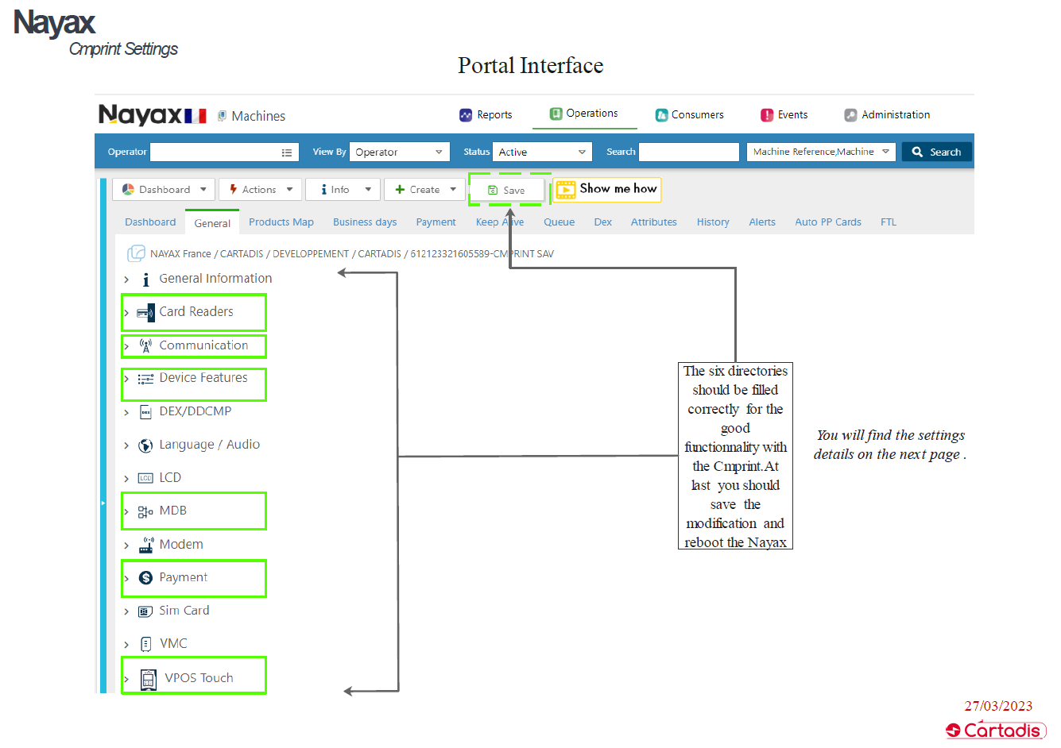Expand the VMC section chevron

pos(126,645)
